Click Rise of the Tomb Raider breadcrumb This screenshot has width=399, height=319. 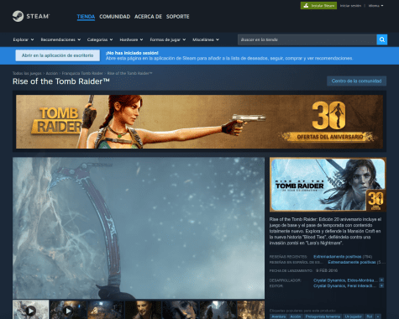129,73
